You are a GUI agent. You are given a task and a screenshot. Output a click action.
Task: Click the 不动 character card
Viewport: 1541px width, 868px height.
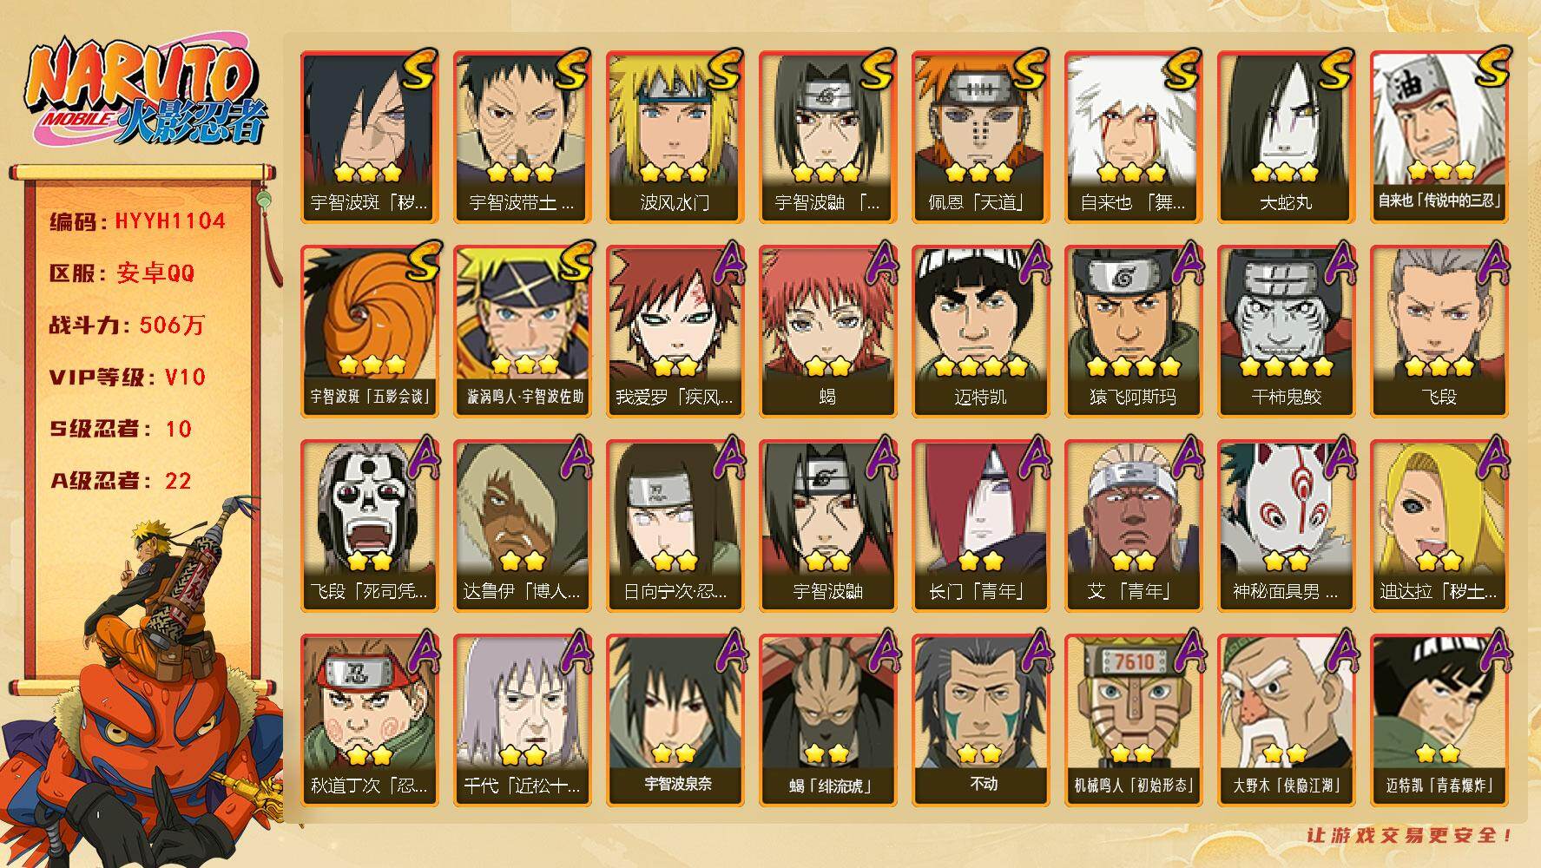coord(980,720)
